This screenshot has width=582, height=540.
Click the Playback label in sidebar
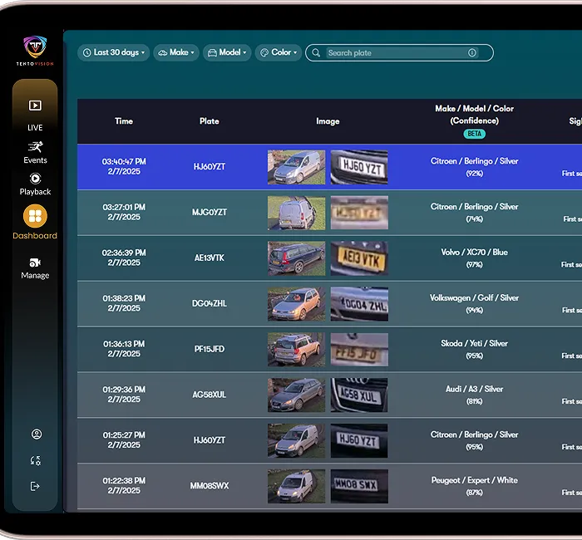[35, 192]
